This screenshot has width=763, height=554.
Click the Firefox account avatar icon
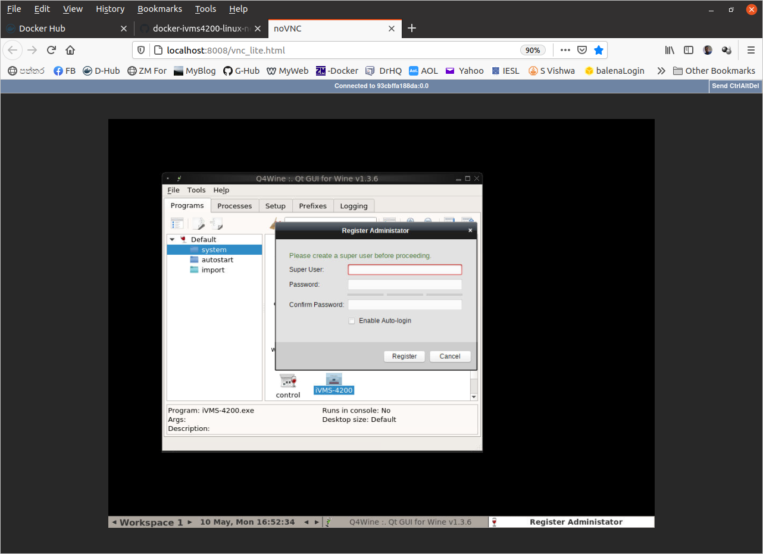pyautogui.click(x=708, y=50)
